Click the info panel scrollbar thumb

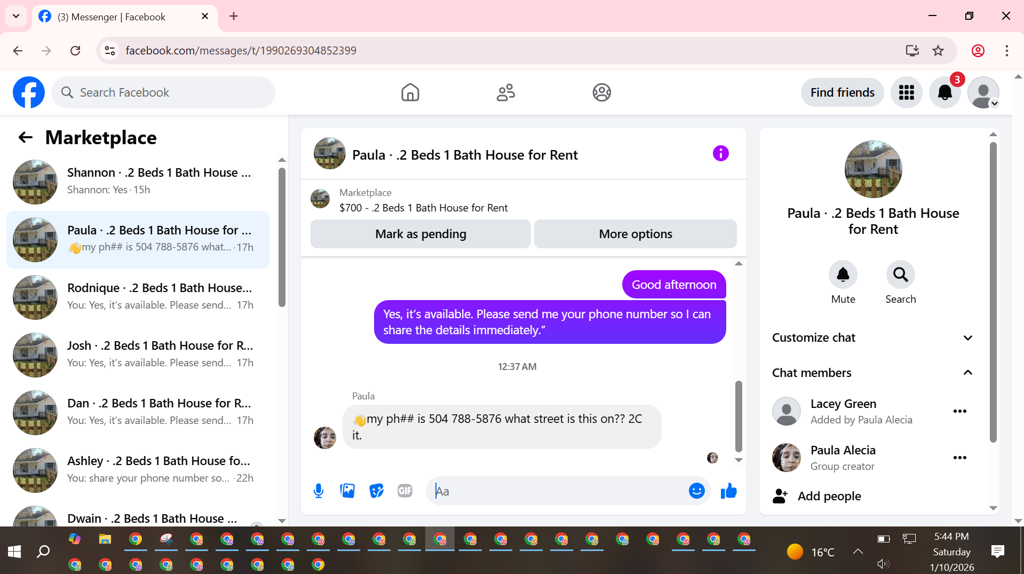click(993, 292)
